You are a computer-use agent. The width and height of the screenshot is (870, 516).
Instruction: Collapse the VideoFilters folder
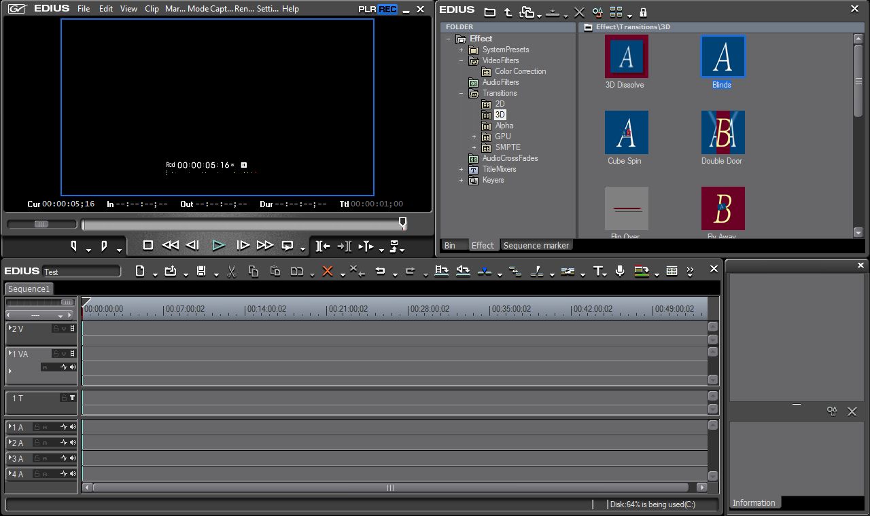(461, 60)
